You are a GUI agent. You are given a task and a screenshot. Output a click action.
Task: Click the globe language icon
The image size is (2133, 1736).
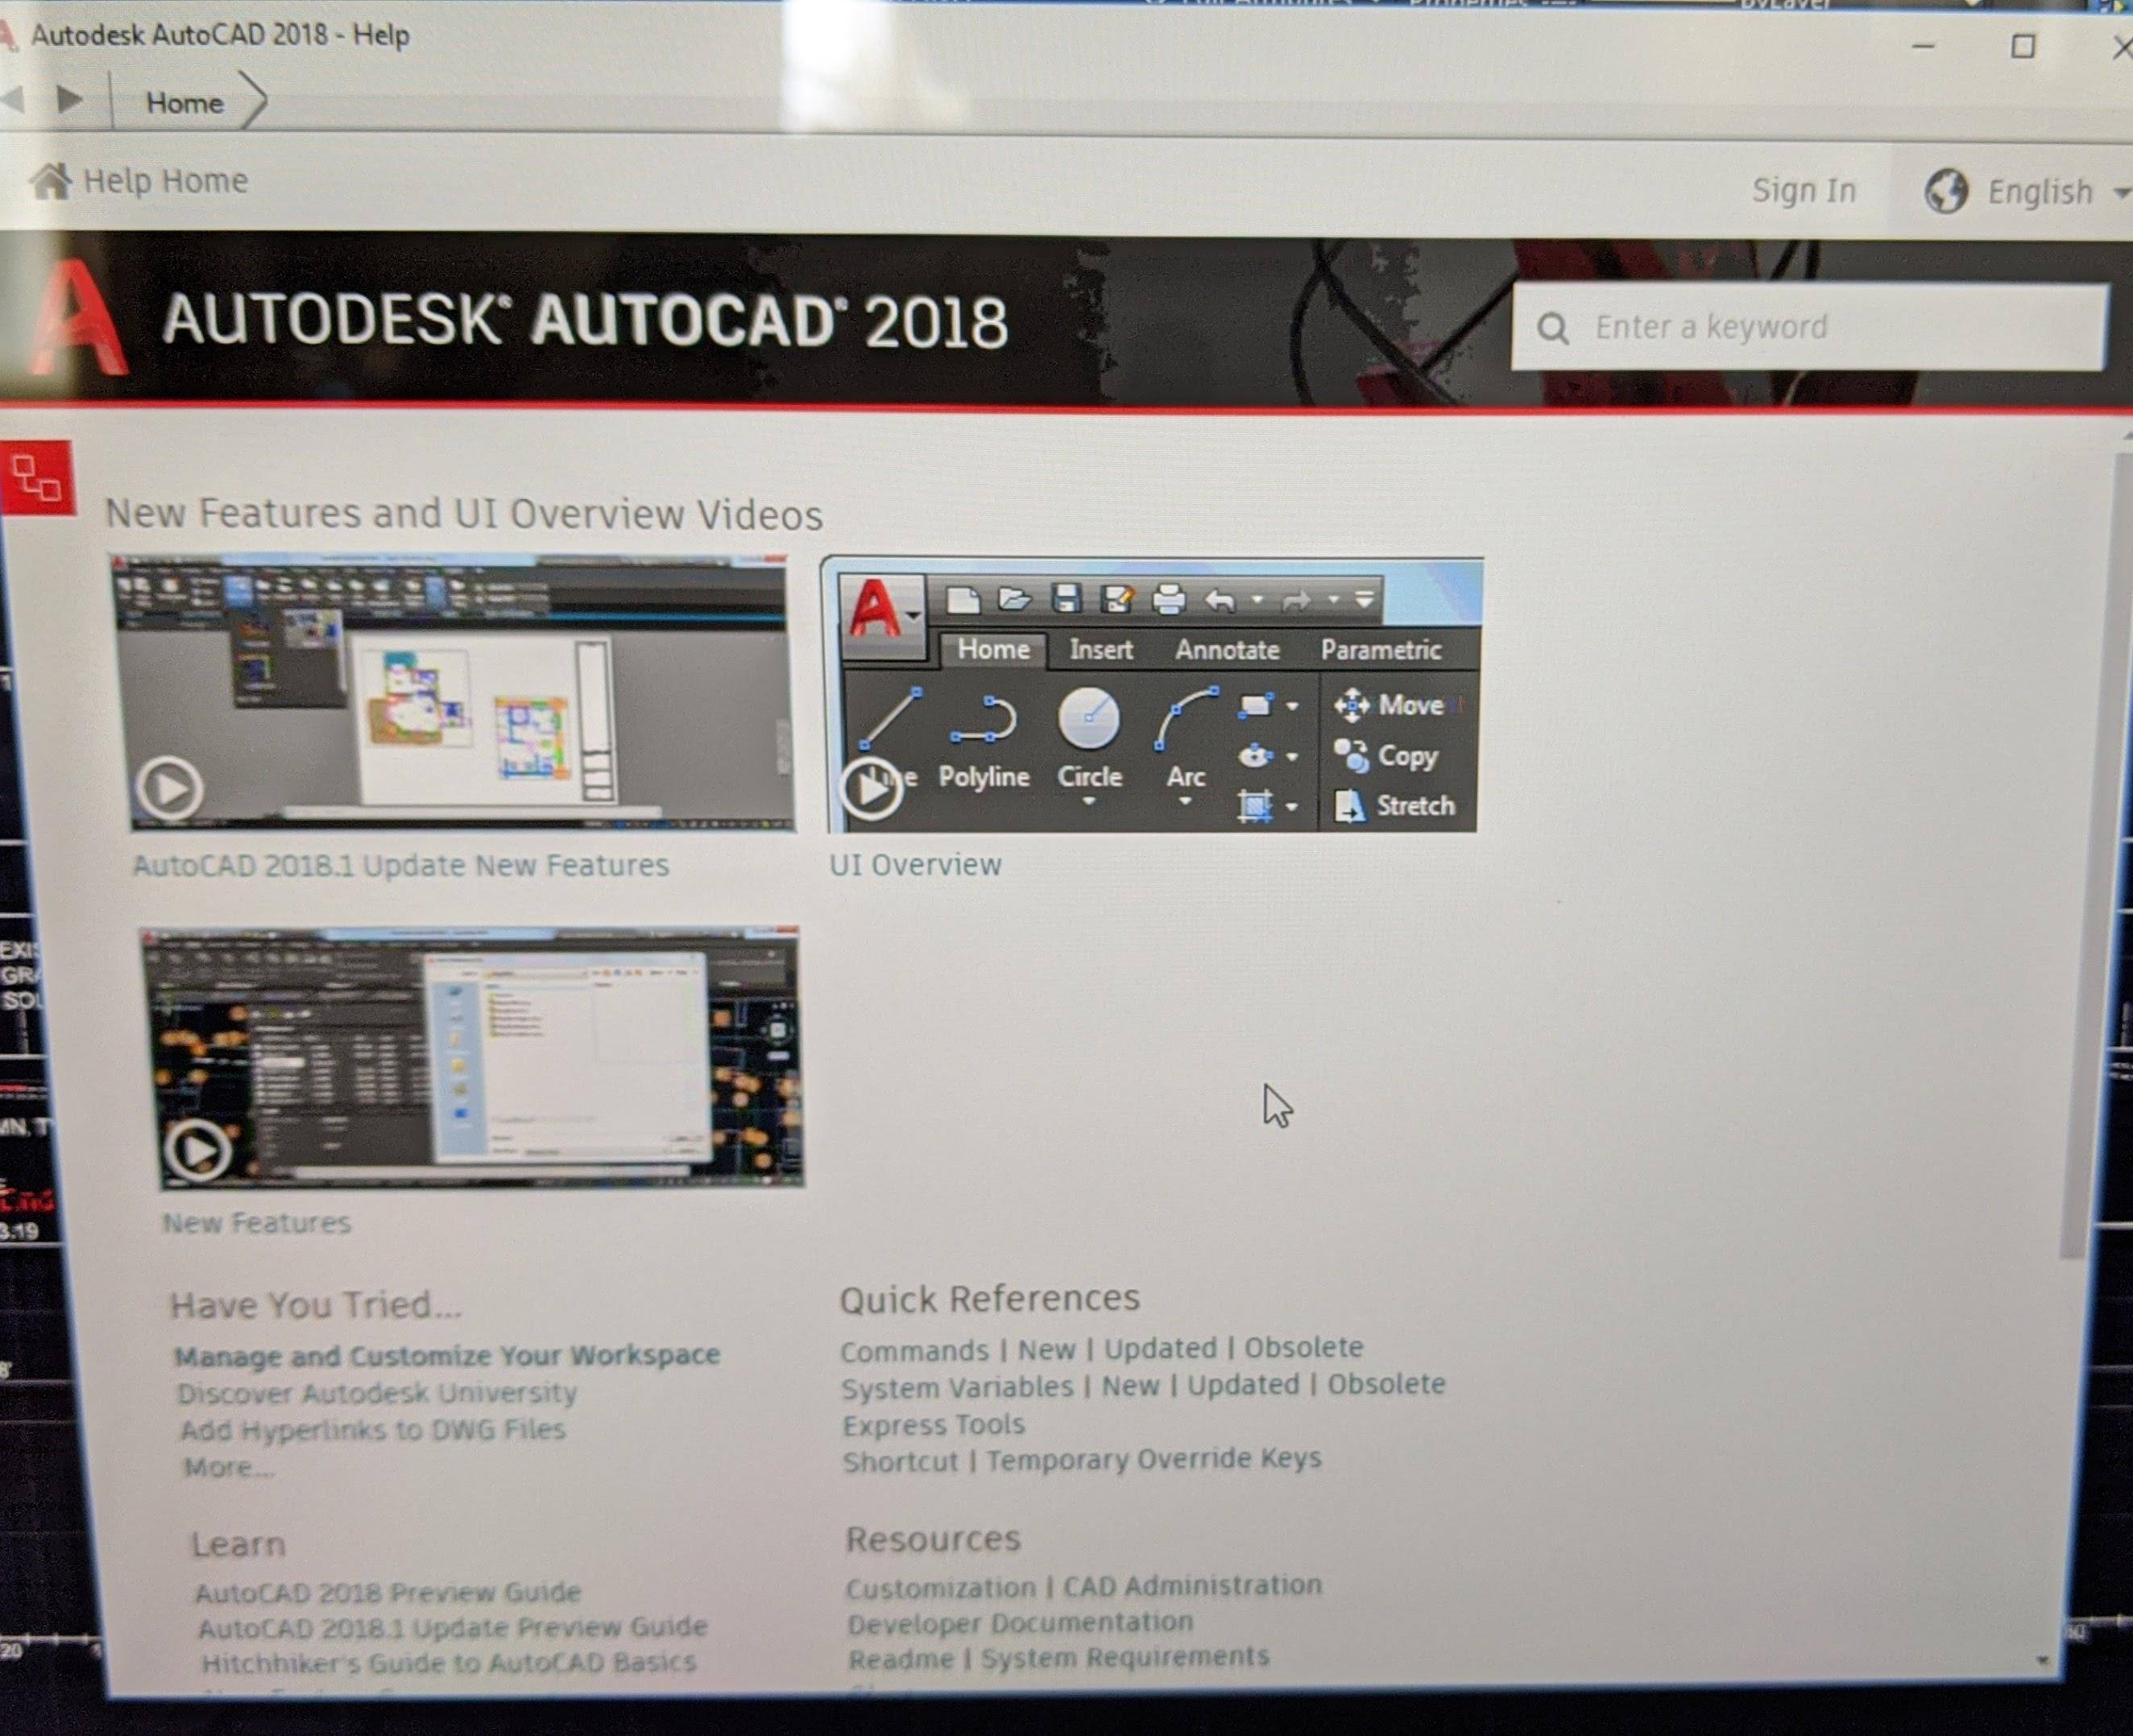point(1946,190)
